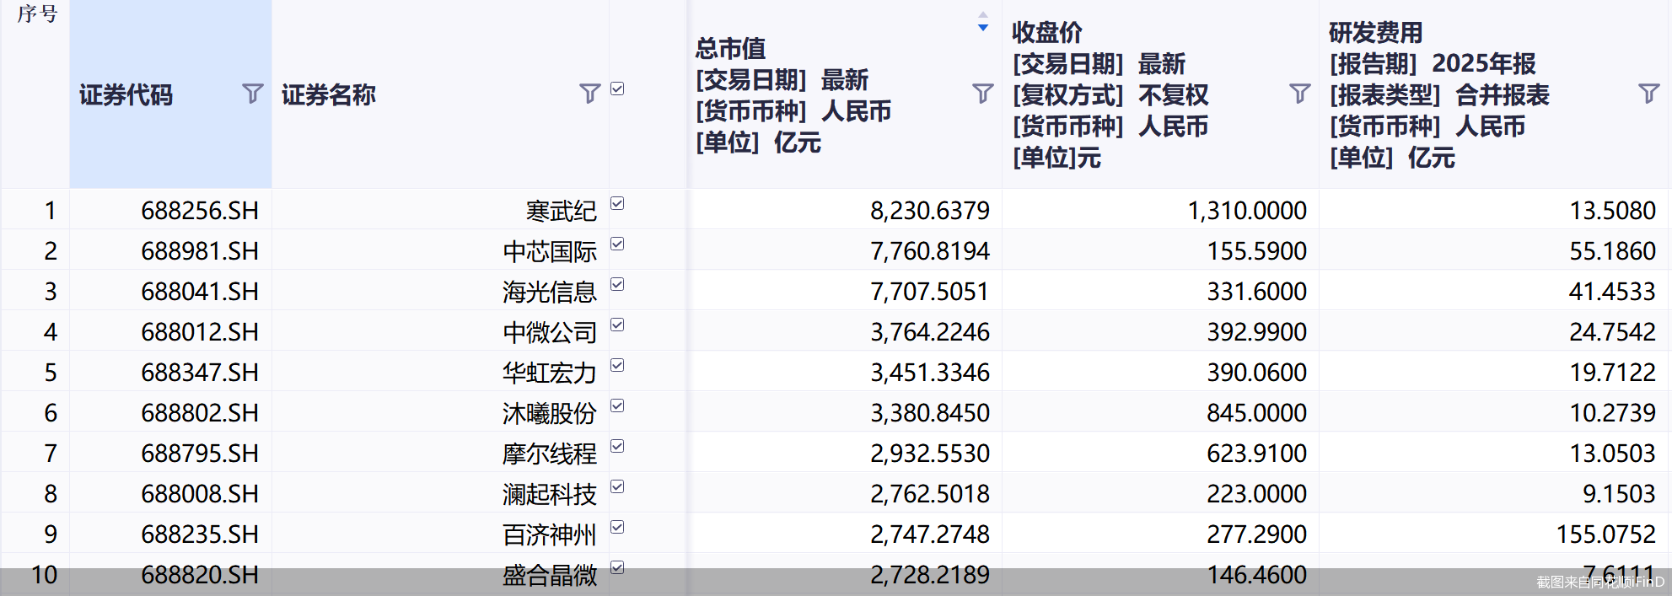Select market cap value 7,707.5051
The image size is (1672, 596).
(930, 292)
